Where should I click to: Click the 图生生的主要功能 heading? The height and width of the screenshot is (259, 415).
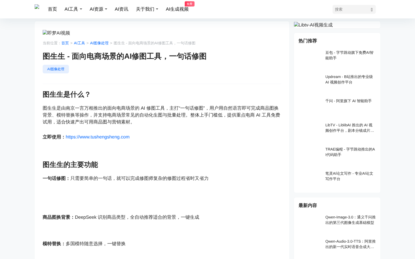pos(70,165)
